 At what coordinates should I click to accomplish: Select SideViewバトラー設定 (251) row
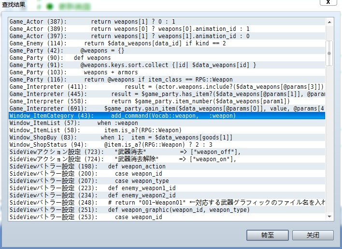click(167, 209)
